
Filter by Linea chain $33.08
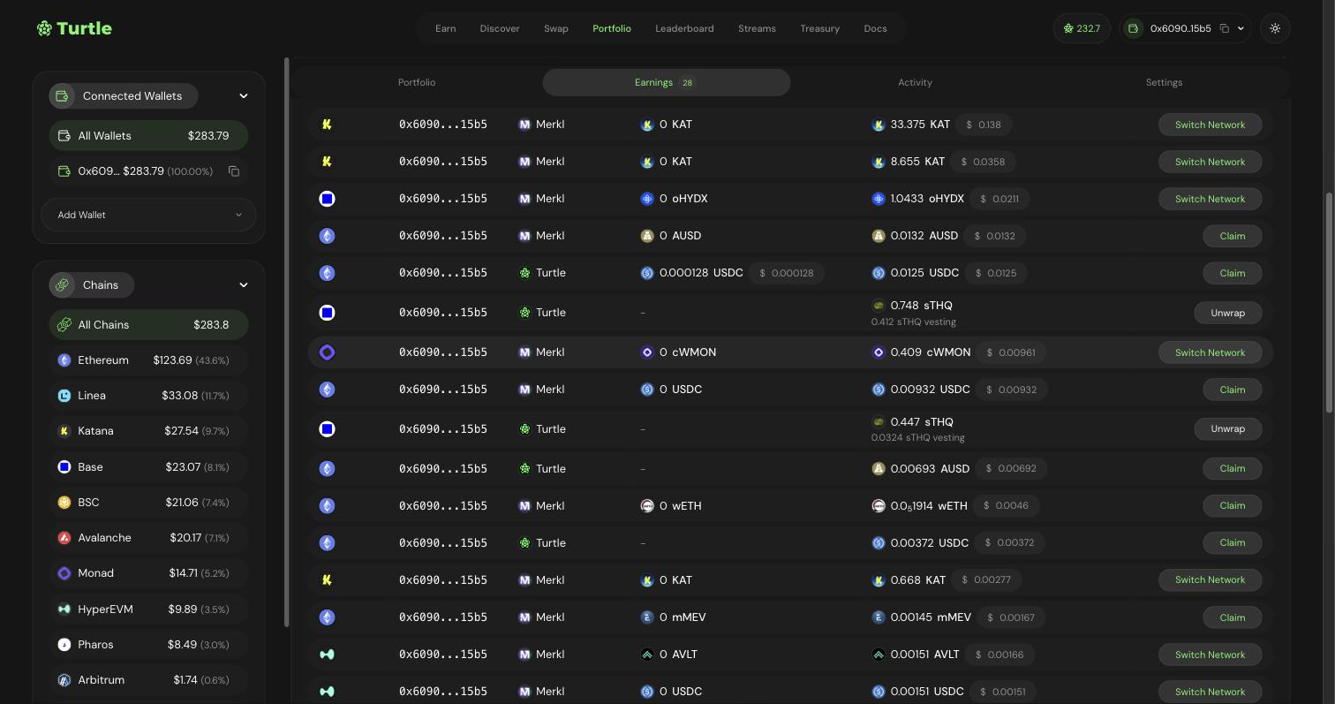coord(148,396)
